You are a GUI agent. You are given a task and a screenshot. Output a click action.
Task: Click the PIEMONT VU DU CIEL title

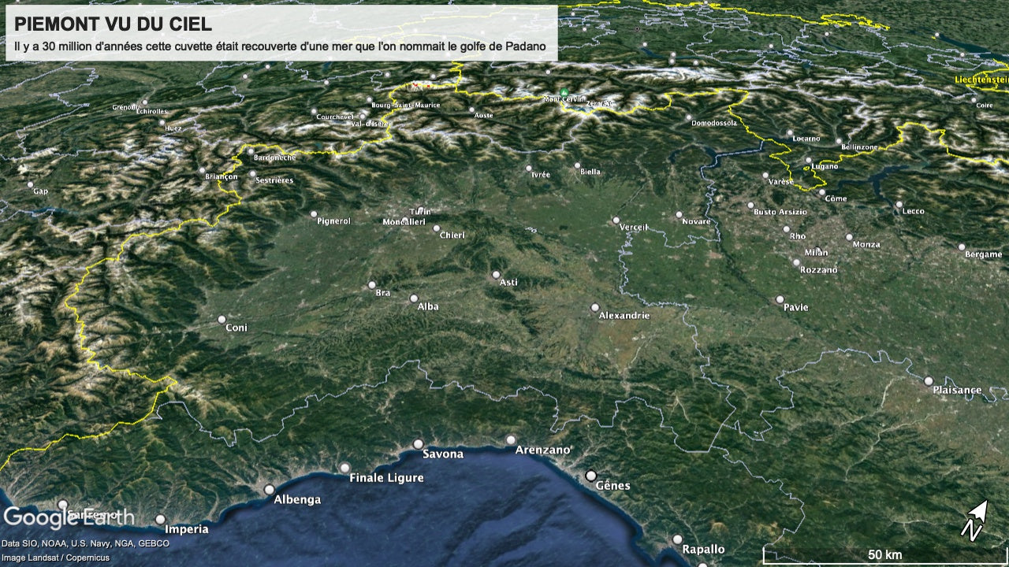point(113,24)
